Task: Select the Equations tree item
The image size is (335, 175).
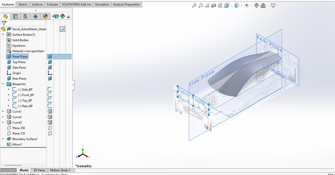Action: tap(19, 46)
